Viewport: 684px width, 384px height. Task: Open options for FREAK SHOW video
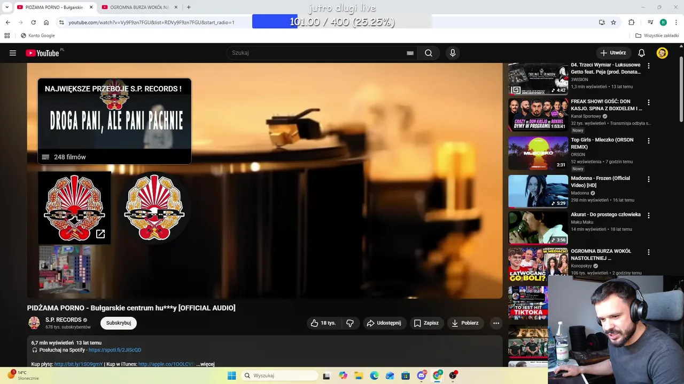[x=649, y=102]
